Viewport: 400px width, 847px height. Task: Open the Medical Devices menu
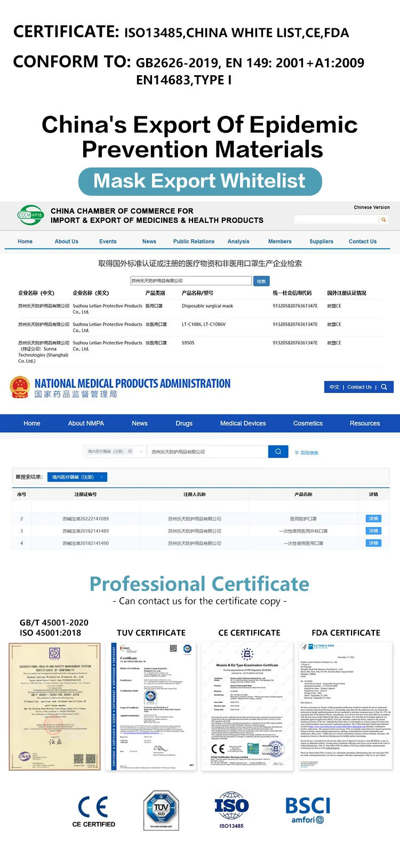coord(243,423)
